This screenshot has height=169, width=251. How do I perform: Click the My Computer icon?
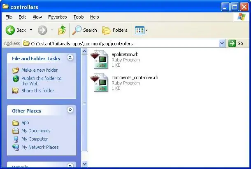pyautogui.click(x=16, y=139)
